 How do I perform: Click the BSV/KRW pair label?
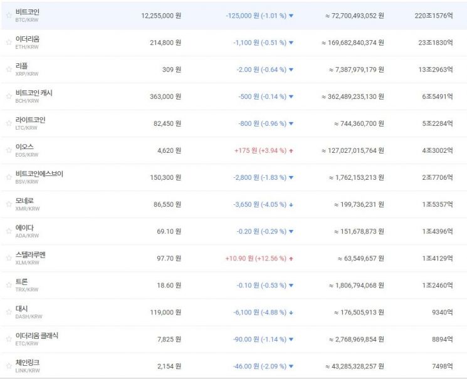click(x=27, y=182)
